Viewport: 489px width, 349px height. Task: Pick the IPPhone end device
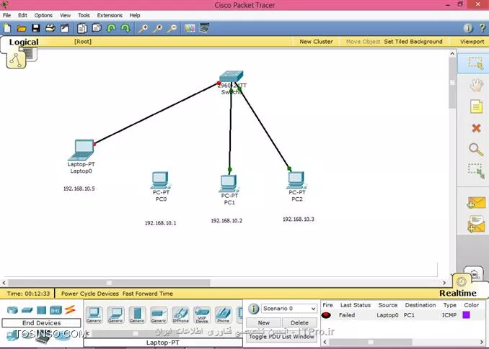pyautogui.click(x=180, y=314)
